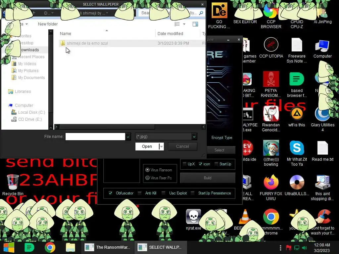Image resolution: width=339 pixels, height=254 pixels.
Task: Click the volume icon in system tray
Action: pyautogui.click(x=305, y=248)
